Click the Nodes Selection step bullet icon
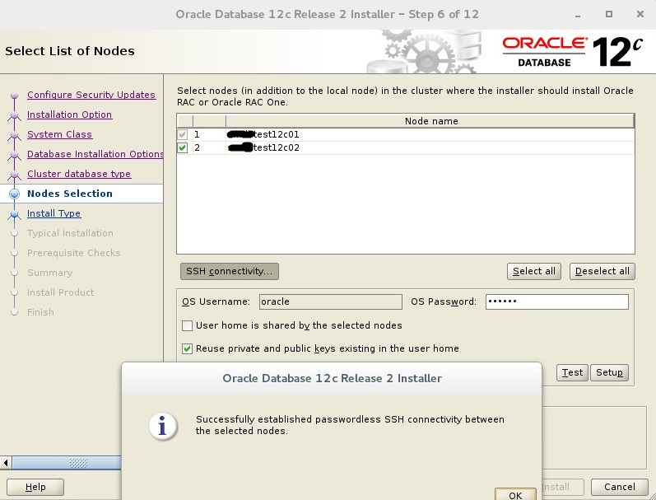 (x=15, y=194)
